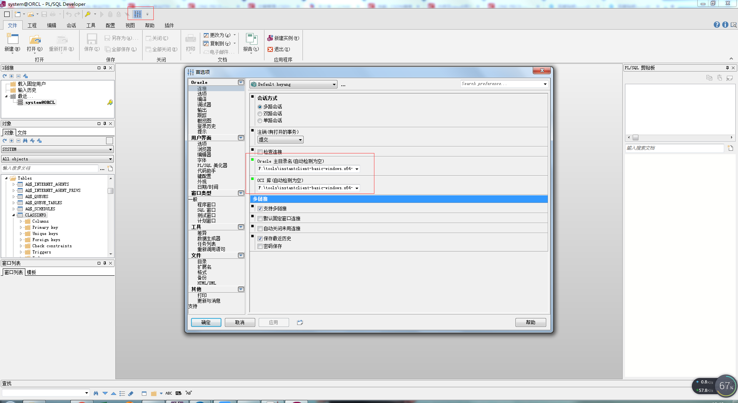Select 多路会话 radio button
738x403 pixels.
(x=260, y=107)
